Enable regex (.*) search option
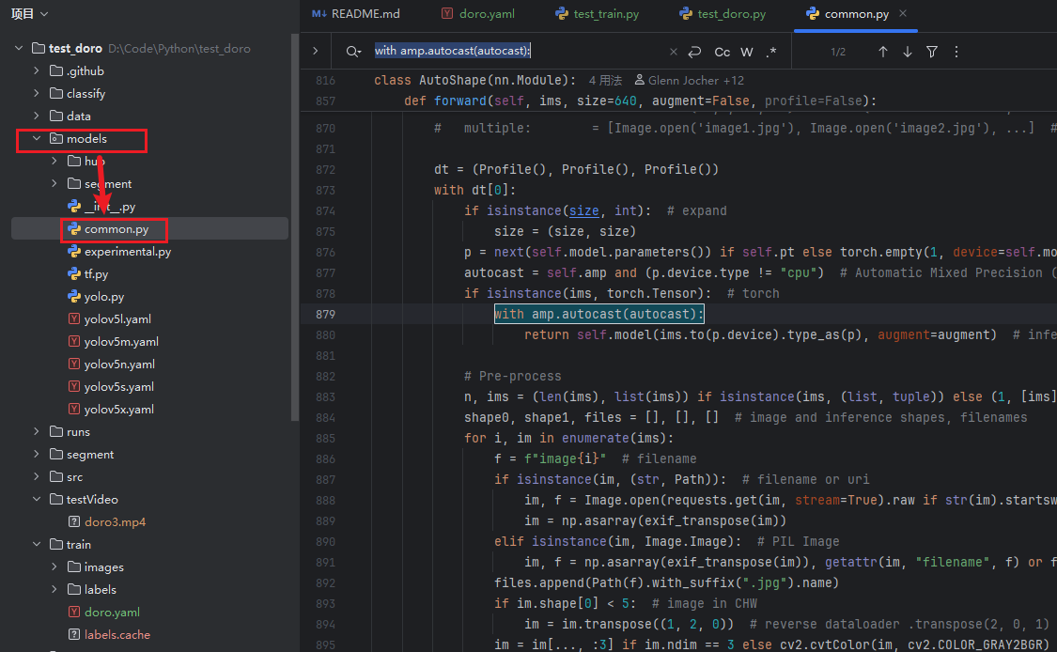 click(771, 52)
